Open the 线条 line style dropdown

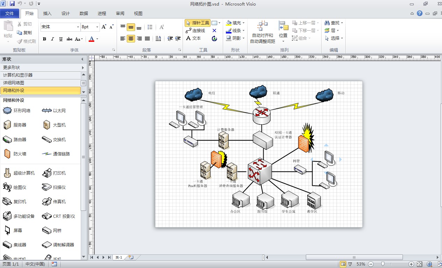coord(243,30)
